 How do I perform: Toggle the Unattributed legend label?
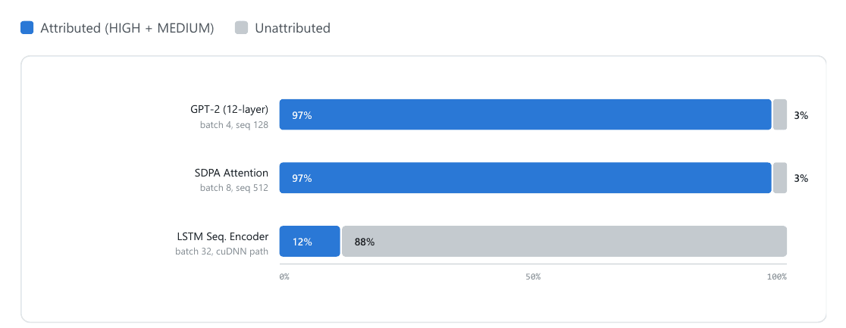[293, 28]
